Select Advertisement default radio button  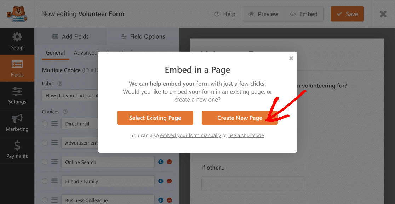pos(45,143)
